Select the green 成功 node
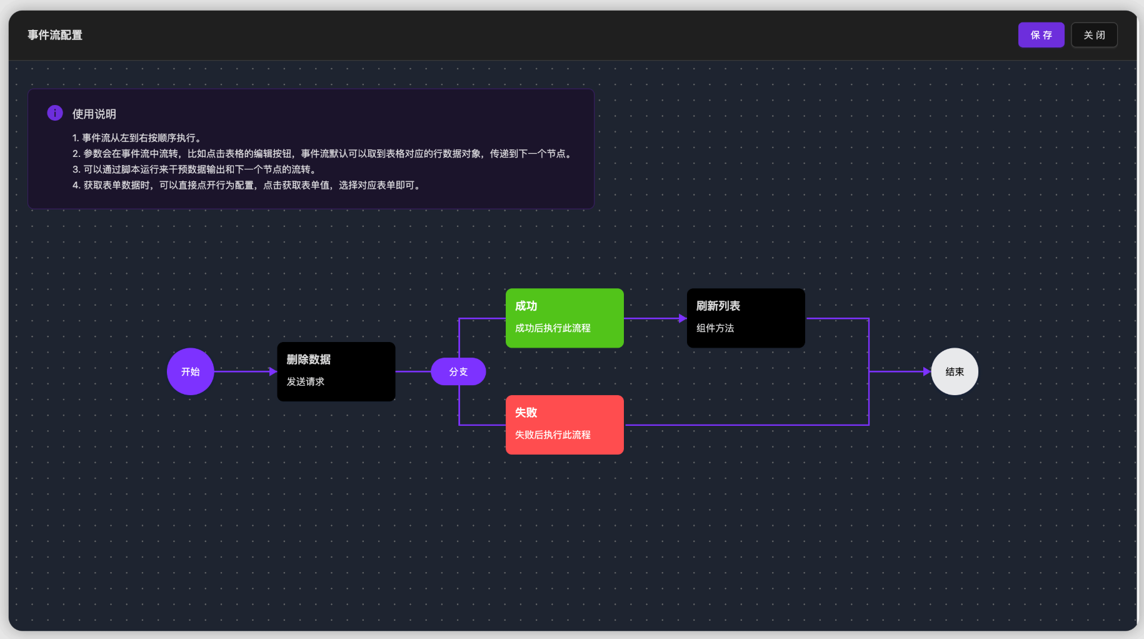This screenshot has width=1144, height=639. point(564,318)
